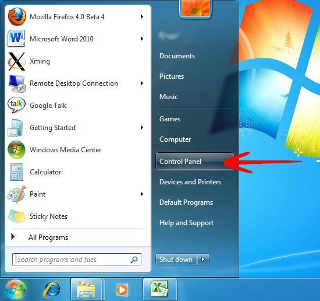
Task: Open Internet Explorer from taskbar
Action: tap(52, 289)
